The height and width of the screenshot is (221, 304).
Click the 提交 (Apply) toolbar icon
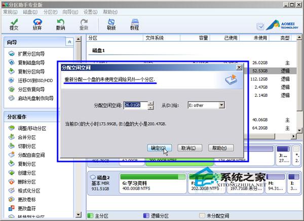click(14, 24)
